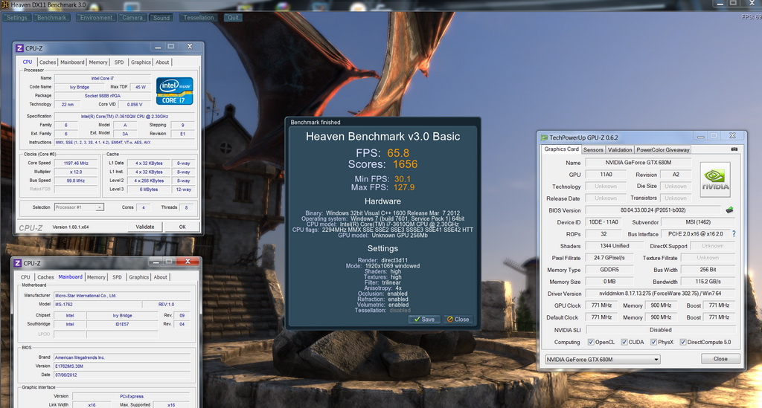
Task: Click the CPU-Z icon in the Mainboard window title bar
Action: (x=18, y=263)
